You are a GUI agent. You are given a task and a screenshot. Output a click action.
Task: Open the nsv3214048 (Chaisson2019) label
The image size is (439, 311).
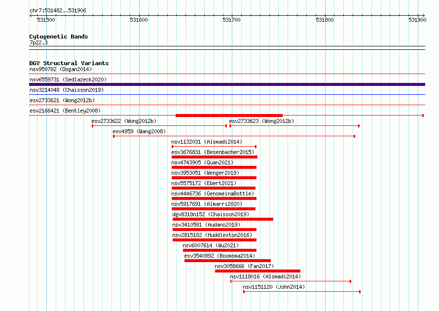[67, 90]
